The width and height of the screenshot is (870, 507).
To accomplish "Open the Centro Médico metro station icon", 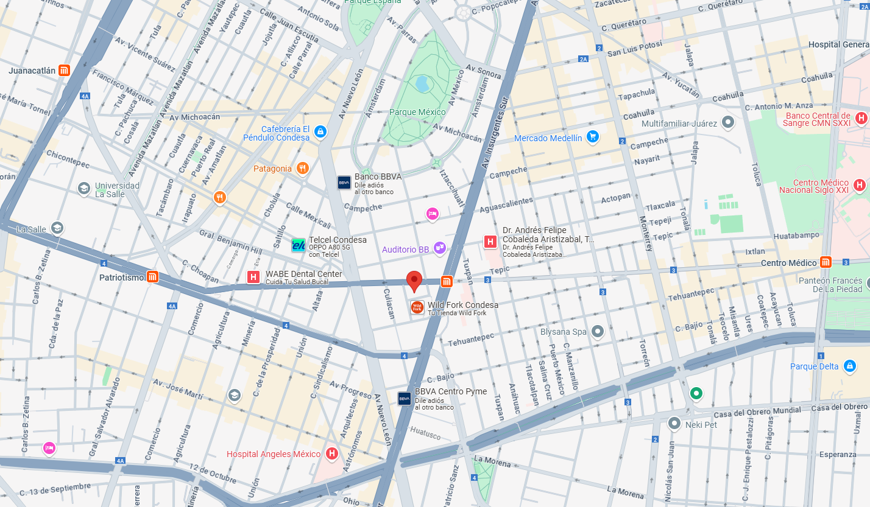I will tap(826, 262).
